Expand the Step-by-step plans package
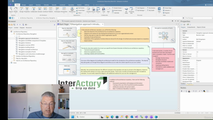 point(12,58)
